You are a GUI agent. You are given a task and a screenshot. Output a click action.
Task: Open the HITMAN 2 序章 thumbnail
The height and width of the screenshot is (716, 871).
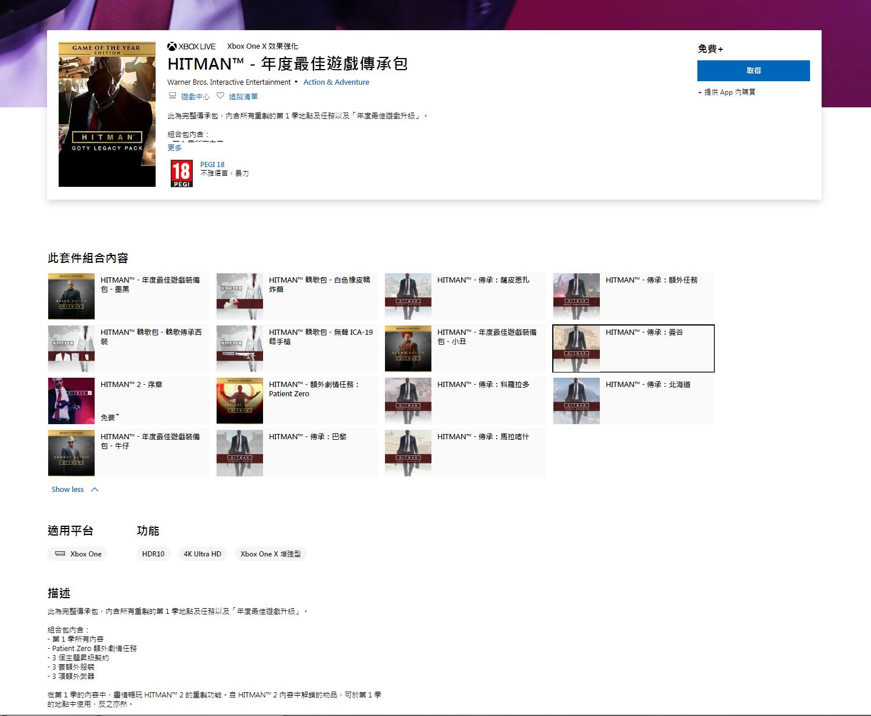tap(71, 401)
